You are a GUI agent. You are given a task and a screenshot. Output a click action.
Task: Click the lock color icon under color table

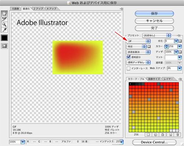point(163,135)
